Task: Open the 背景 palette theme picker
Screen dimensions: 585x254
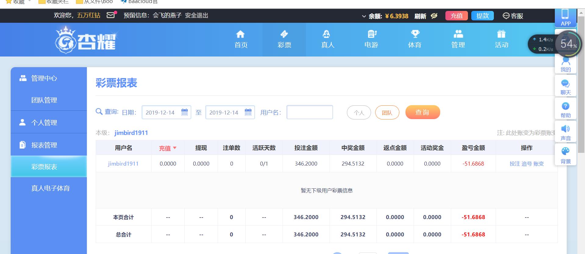Action: tap(565, 152)
